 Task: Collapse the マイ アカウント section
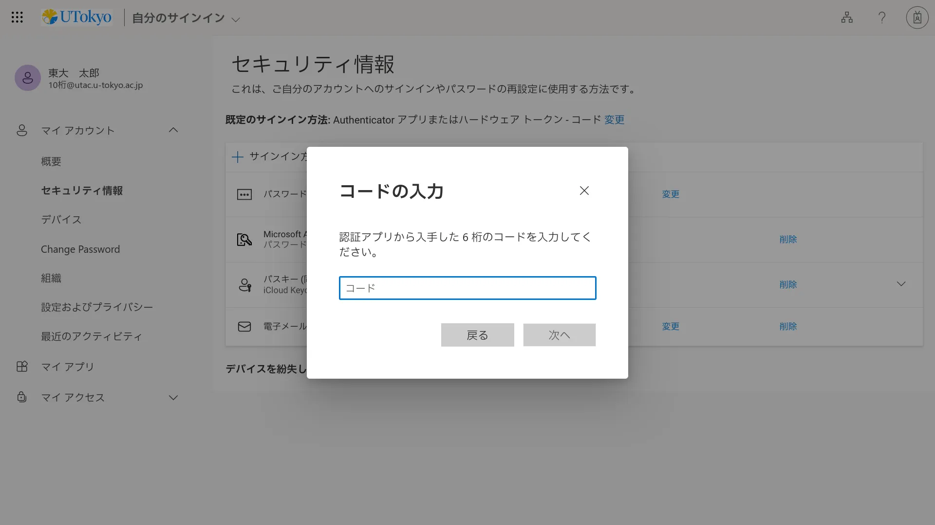pos(173,130)
